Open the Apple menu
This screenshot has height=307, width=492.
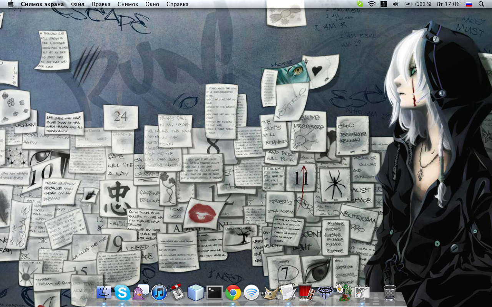10,4
